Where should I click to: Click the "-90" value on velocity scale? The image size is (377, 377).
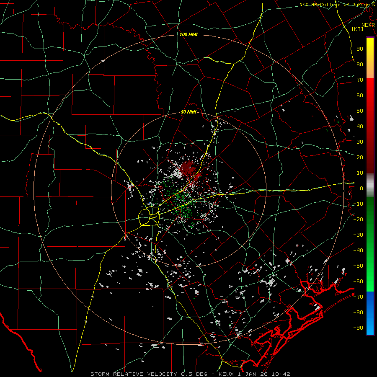[x=358, y=328]
